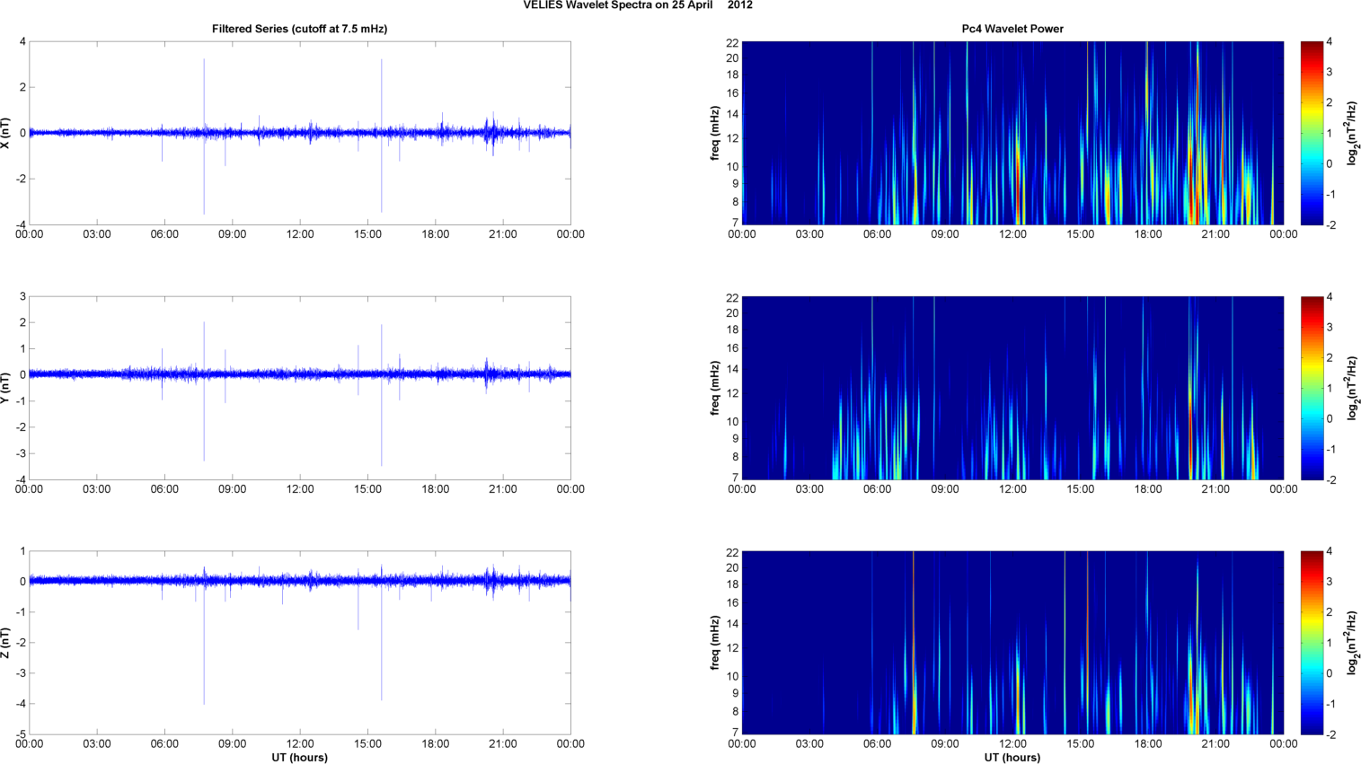The image size is (1361, 764).
Task: Click the top Pc4 wavelet spectrogram
Action: [1012, 133]
